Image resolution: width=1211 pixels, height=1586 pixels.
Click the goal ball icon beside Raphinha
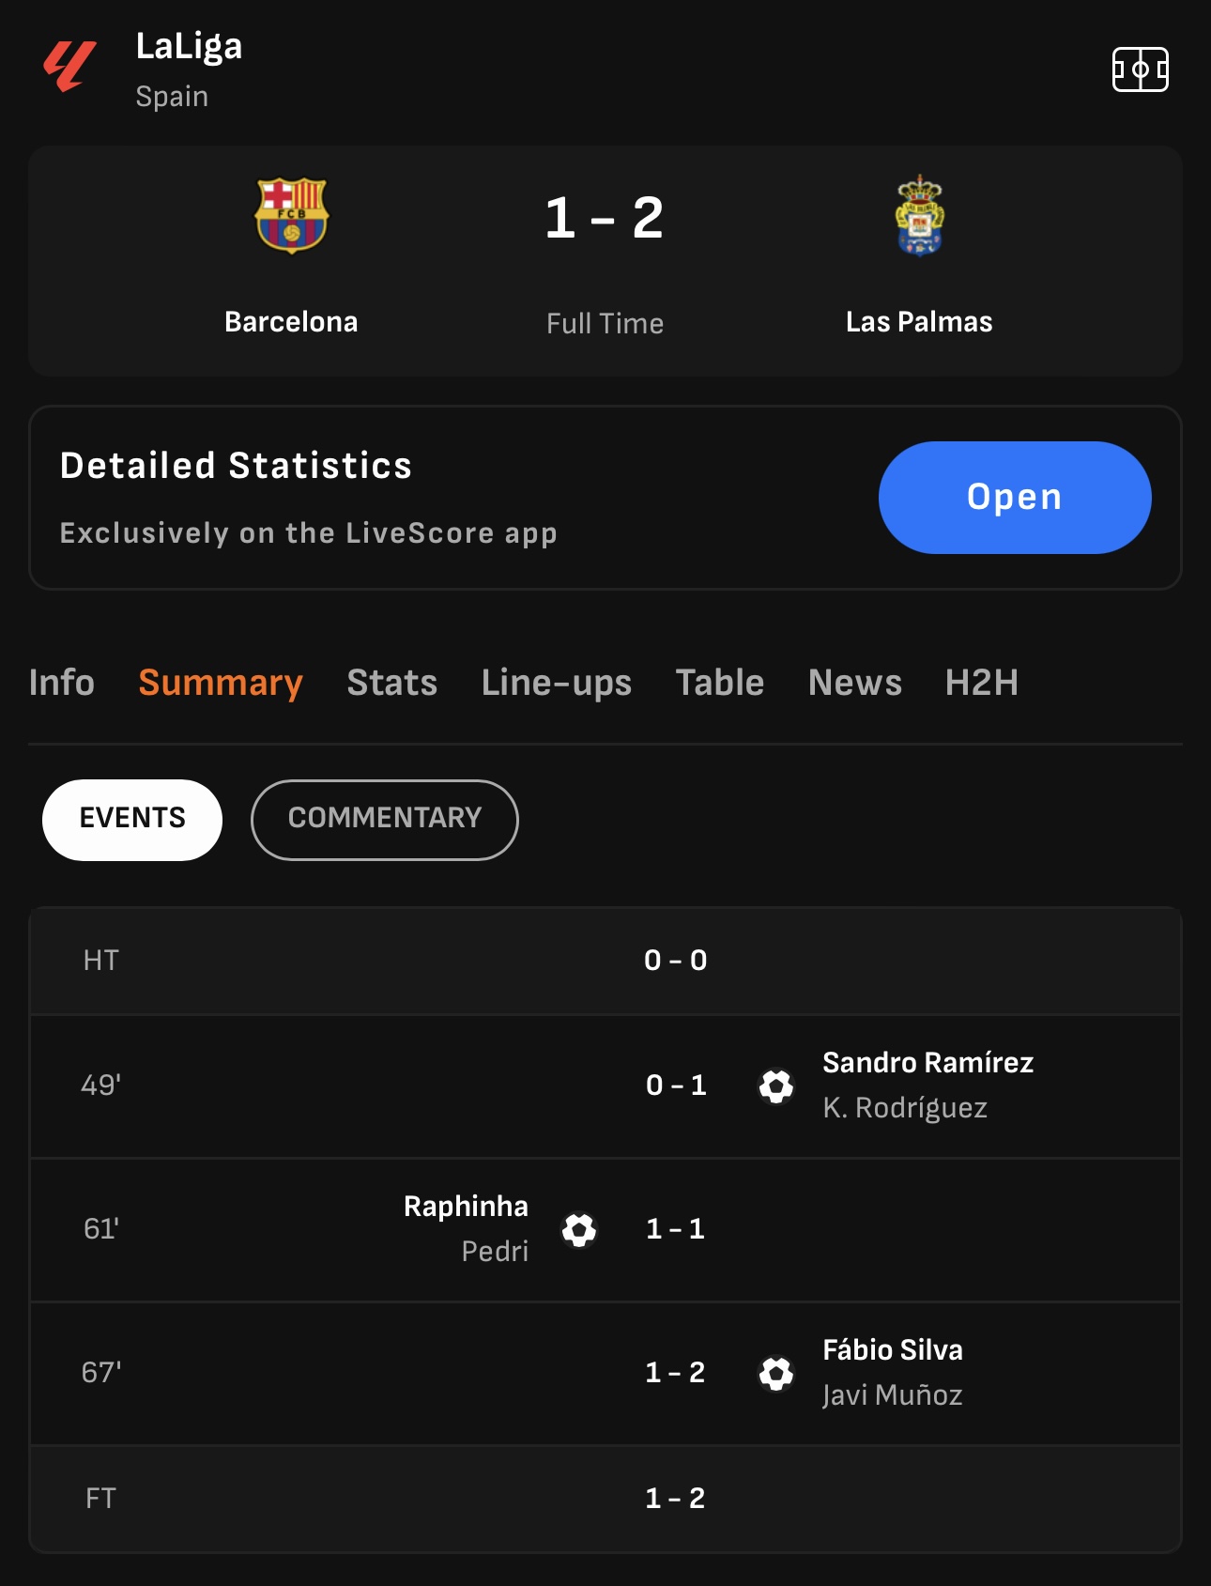coord(579,1230)
